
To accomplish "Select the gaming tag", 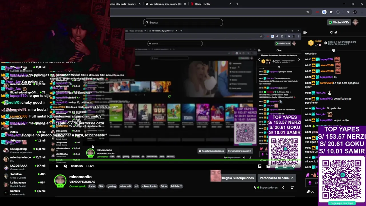I will pos(112,186).
